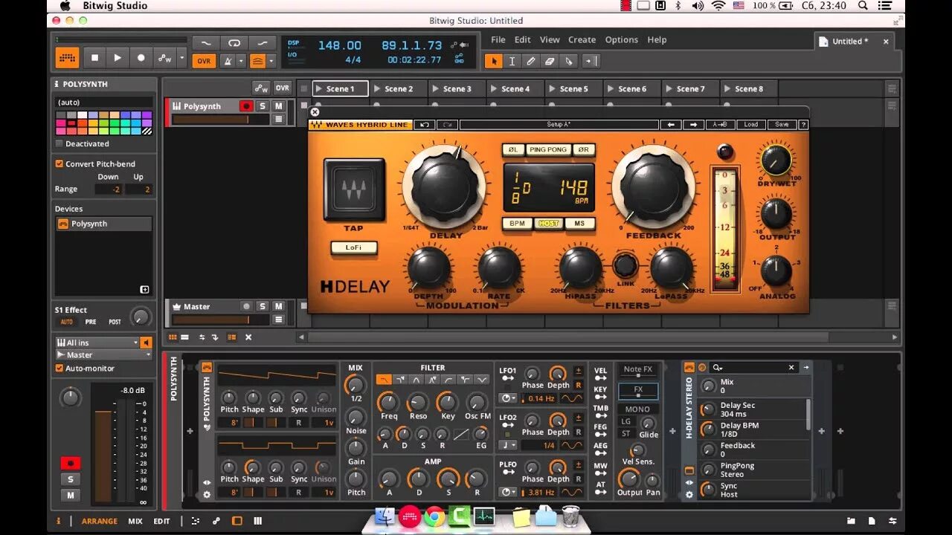Start playback with the play button
The width and height of the screenshot is (952, 535).
(x=118, y=57)
